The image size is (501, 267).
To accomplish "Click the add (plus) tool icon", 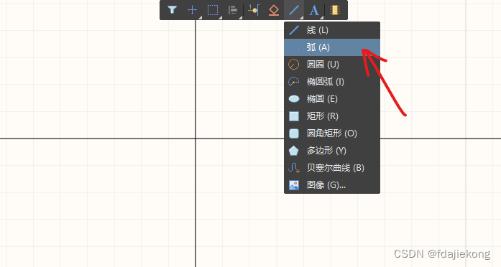I will pos(193,10).
